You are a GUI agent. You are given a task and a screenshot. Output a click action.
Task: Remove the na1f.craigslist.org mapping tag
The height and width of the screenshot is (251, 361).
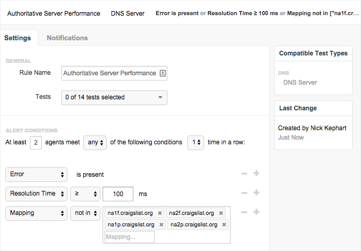159,213
